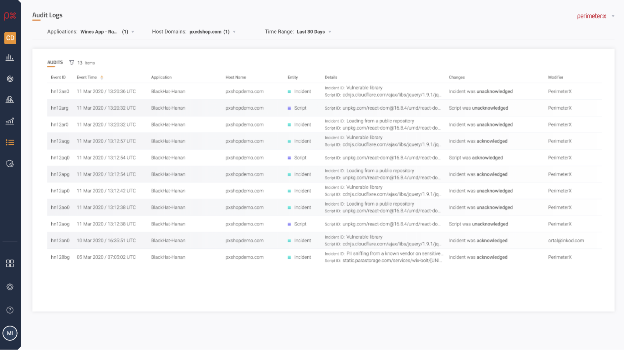Open the CD orange module badge

pyautogui.click(x=10, y=38)
